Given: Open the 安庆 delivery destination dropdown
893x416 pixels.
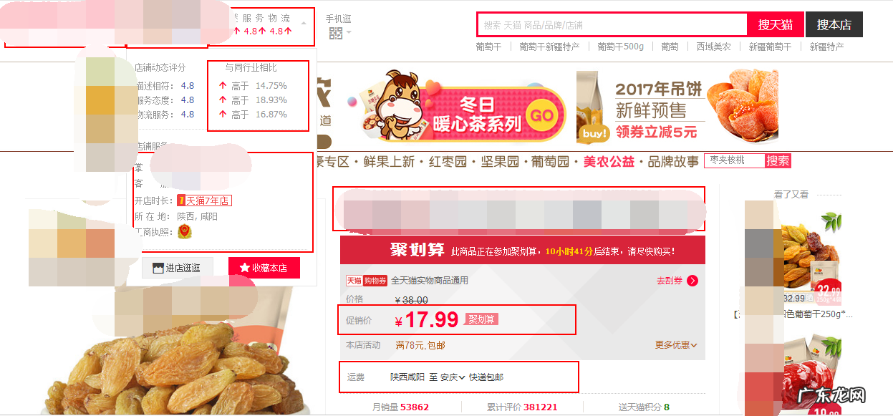Looking at the screenshot, I should pos(452,377).
